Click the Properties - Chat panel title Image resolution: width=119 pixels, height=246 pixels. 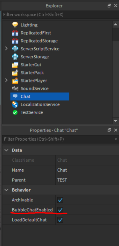pos(54,130)
